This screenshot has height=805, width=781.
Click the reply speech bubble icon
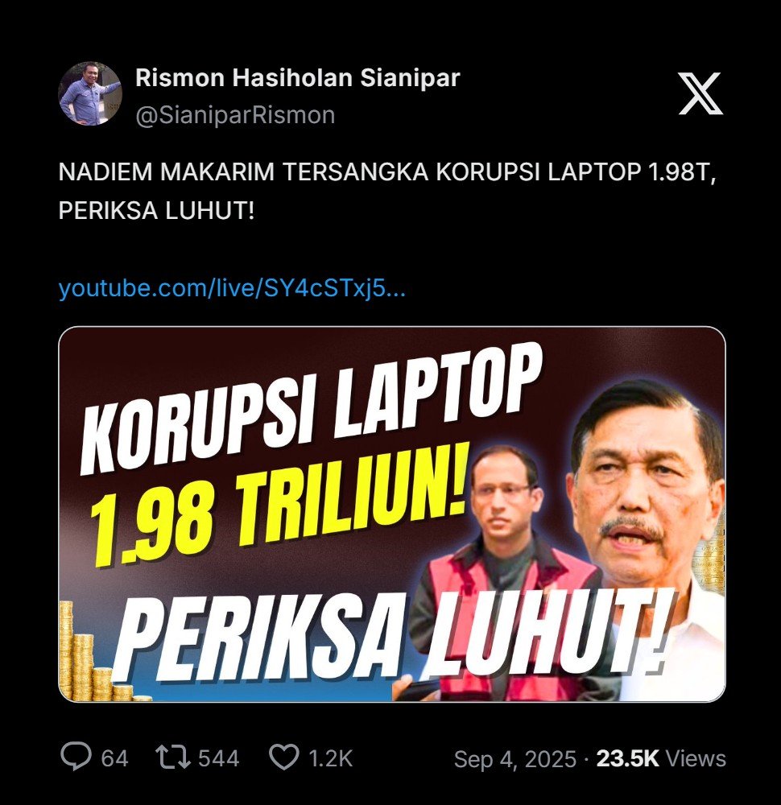pos(76,757)
